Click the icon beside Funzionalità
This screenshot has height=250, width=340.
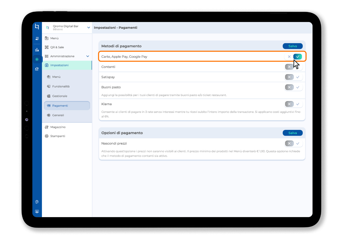point(49,86)
